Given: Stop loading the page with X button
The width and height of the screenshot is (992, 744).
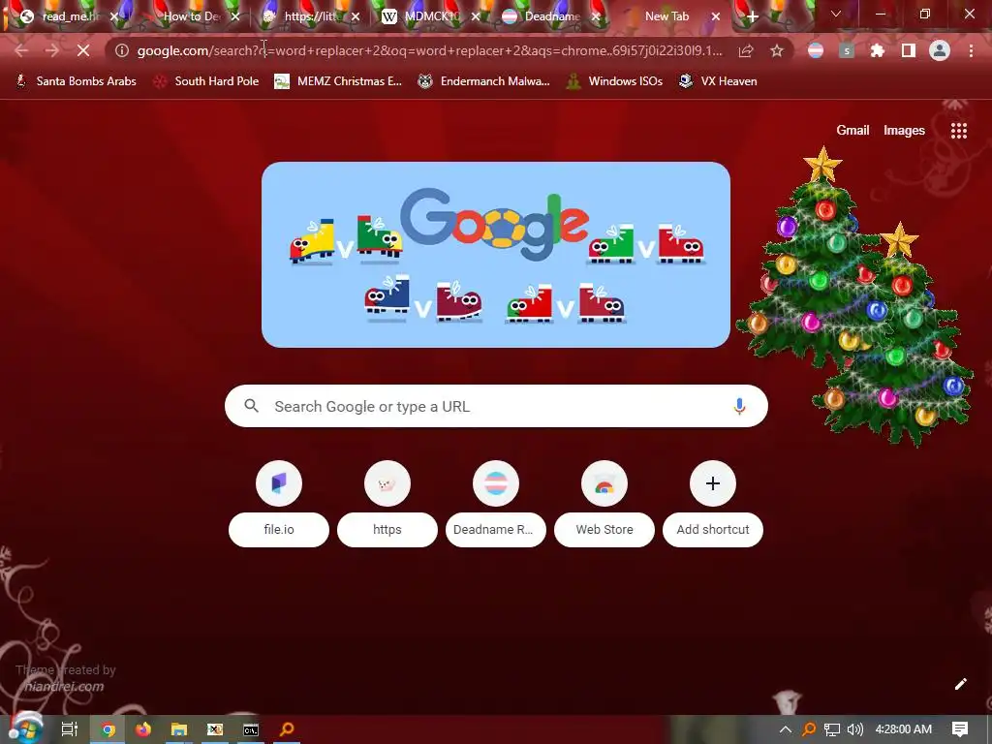Looking at the screenshot, I should tap(83, 50).
